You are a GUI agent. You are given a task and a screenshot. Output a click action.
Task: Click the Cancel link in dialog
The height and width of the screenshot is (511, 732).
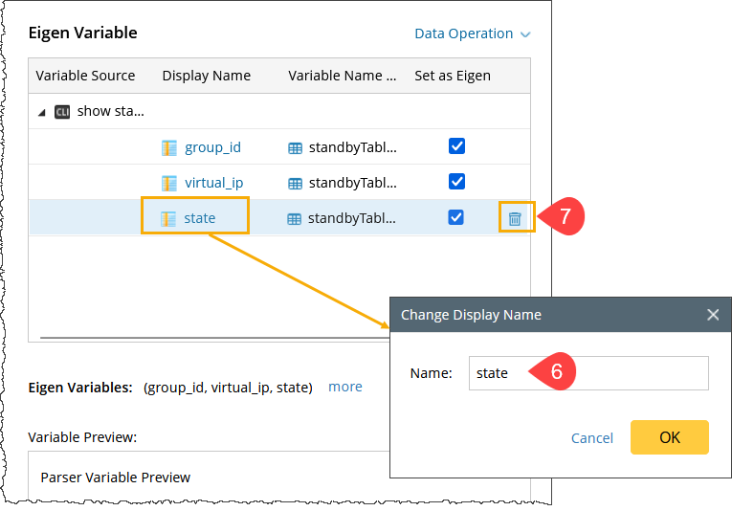(591, 437)
